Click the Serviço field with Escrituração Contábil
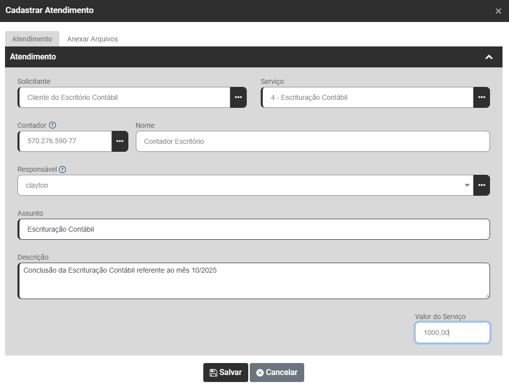 [367, 97]
